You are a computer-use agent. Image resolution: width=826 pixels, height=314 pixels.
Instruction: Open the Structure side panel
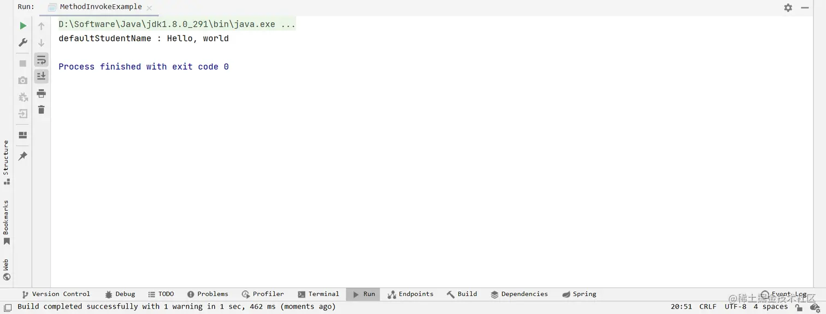point(6,162)
